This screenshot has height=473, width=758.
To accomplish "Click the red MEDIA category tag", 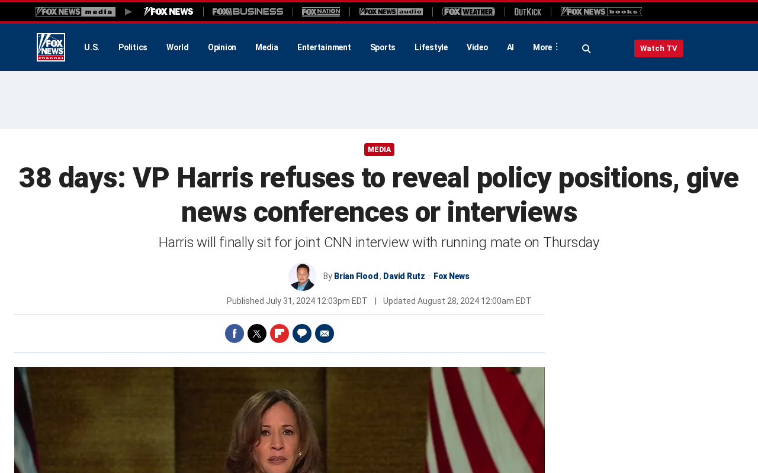I will click(379, 150).
